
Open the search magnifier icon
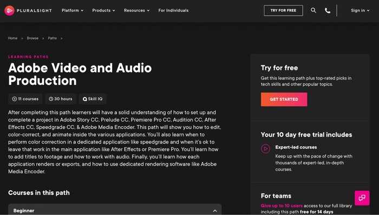point(313,10)
